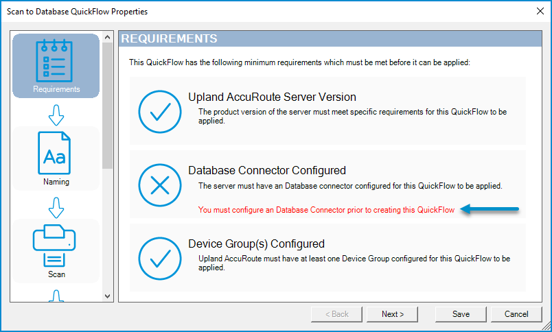Click the Device Group(s) Configured heading
The width and height of the screenshot is (552, 332).
tap(256, 244)
